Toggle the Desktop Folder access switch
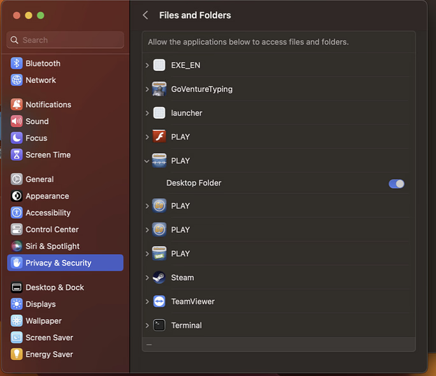The width and height of the screenshot is (436, 376). [x=396, y=183]
